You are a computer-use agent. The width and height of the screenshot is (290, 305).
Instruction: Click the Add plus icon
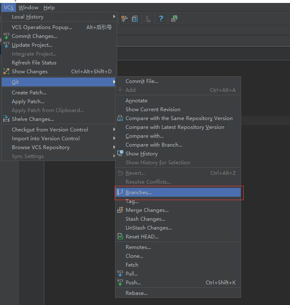tap(120, 90)
